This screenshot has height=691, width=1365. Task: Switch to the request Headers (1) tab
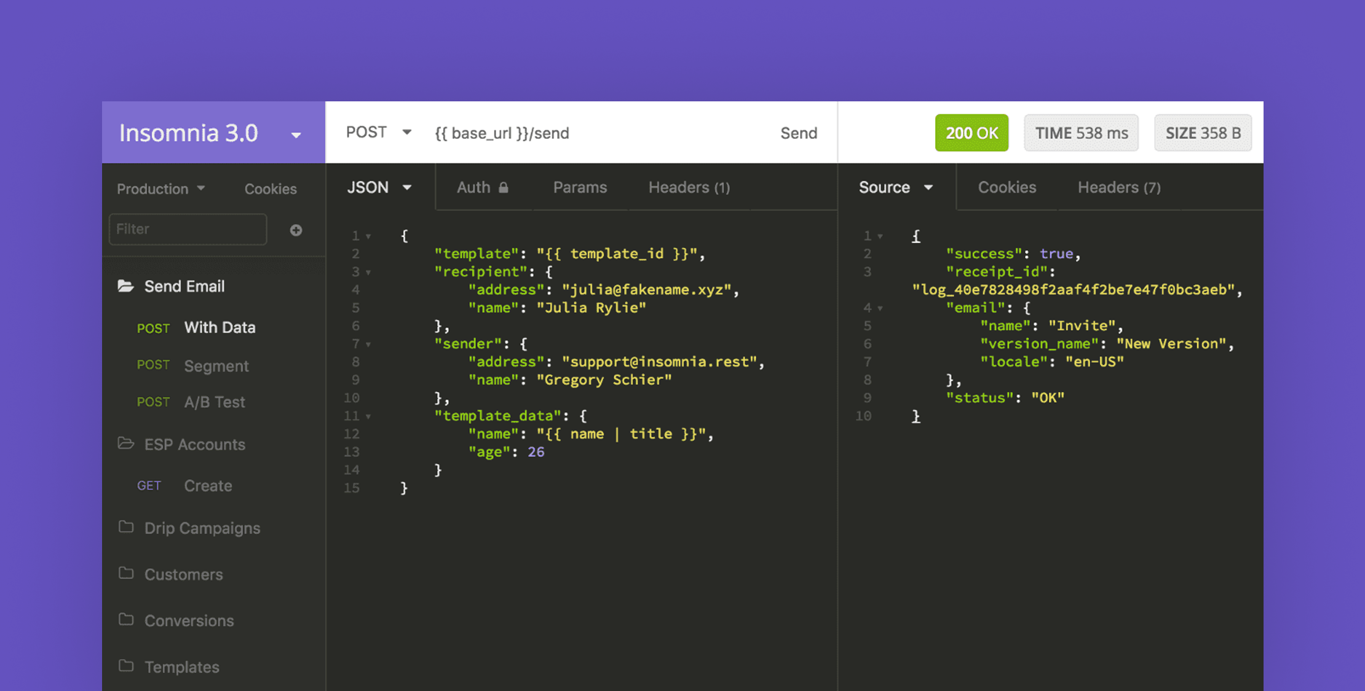(x=689, y=187)
